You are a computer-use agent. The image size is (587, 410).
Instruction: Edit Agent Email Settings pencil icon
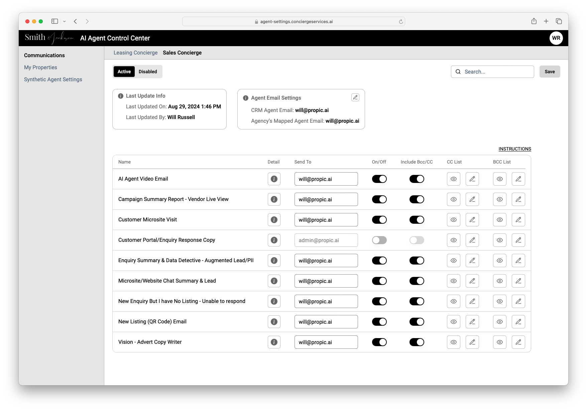click(x=355, y=97)
